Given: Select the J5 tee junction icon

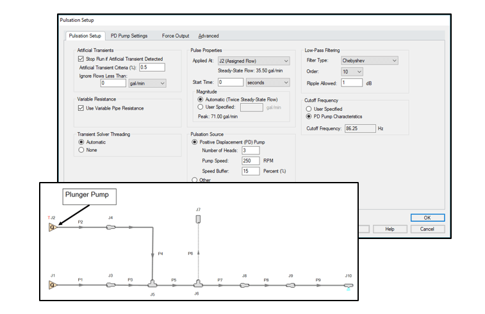Looking at the screenshot, I should tap(152, 284).
